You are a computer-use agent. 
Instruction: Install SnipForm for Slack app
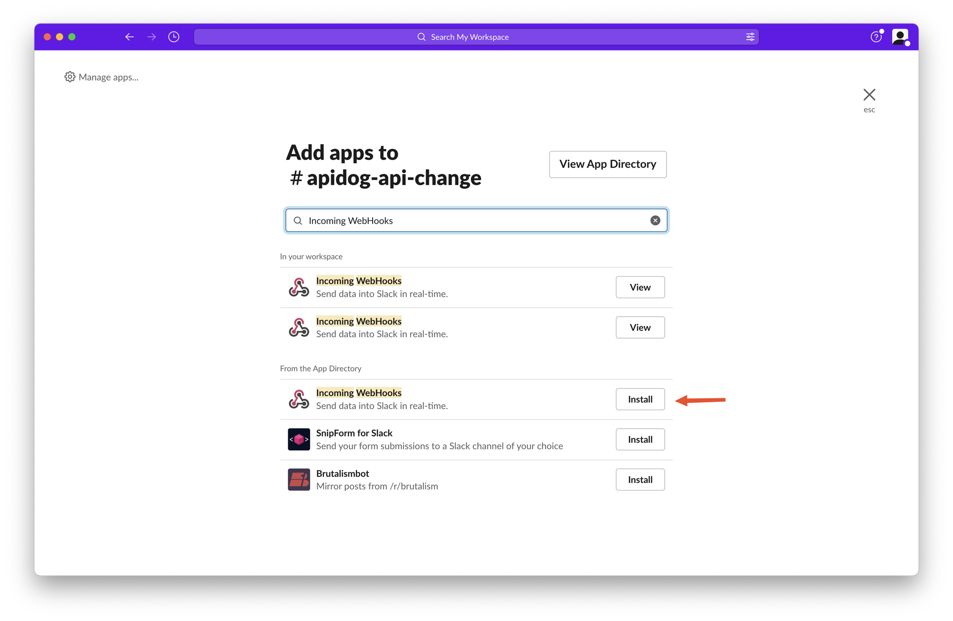pos(639,439)
